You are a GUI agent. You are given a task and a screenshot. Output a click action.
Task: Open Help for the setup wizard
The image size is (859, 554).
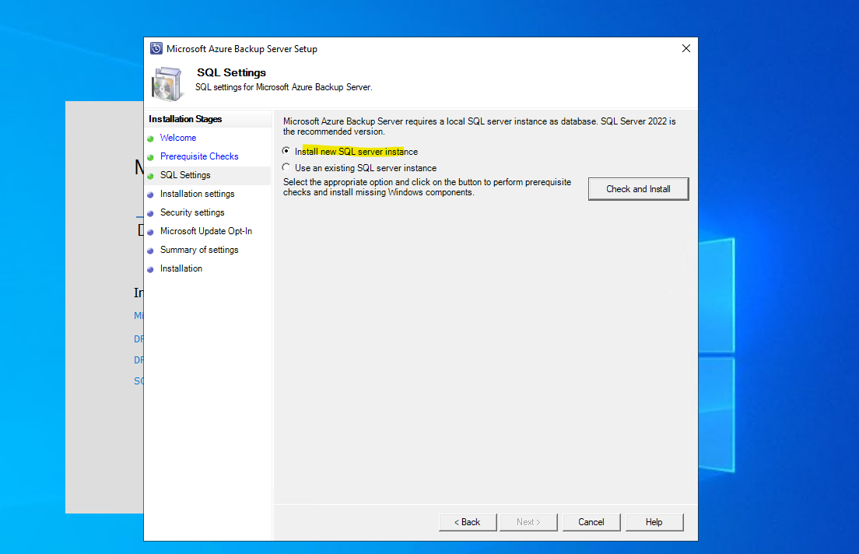click(654, 522)
